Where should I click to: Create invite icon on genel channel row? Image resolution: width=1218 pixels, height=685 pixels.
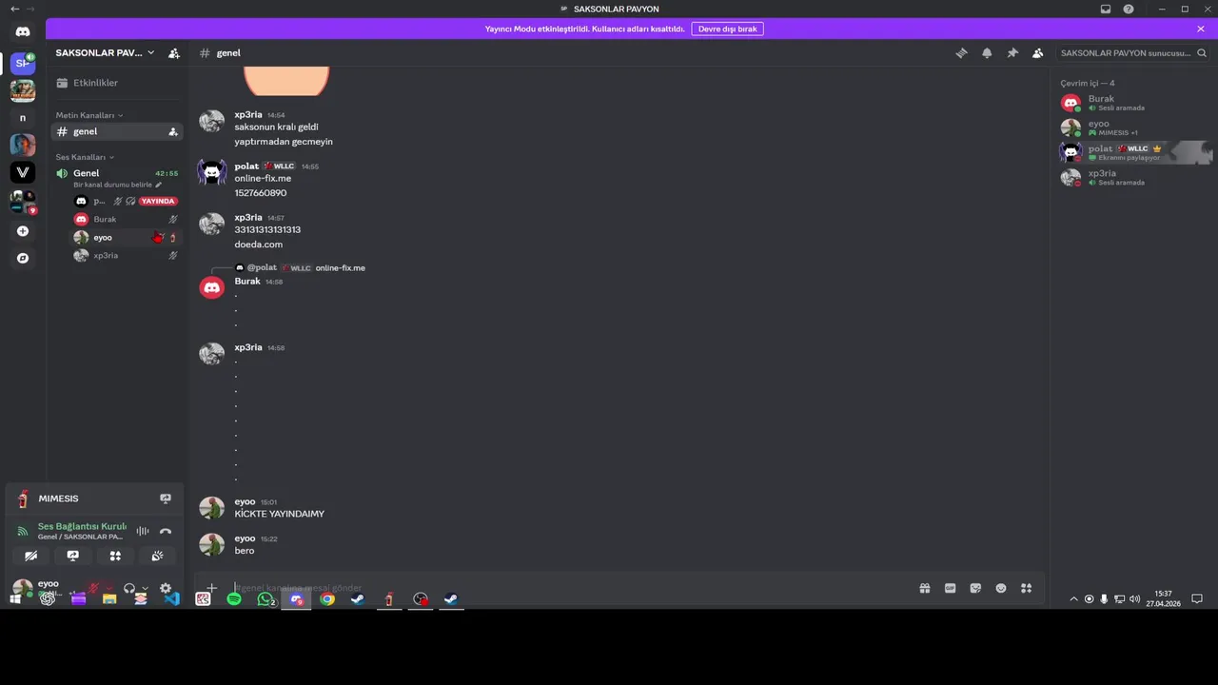point(173,132)
